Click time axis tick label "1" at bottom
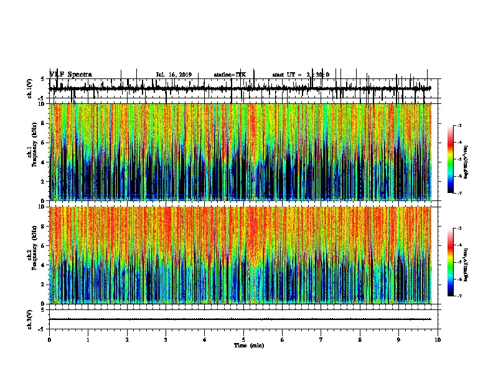Image resolution: width=493 pixels, height=381 pixels. click(88, 340)
